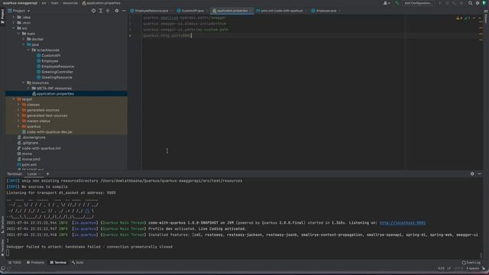Expand the quarkus folder under target
Screen dimensions: 489x275
(x=18, y=127)
